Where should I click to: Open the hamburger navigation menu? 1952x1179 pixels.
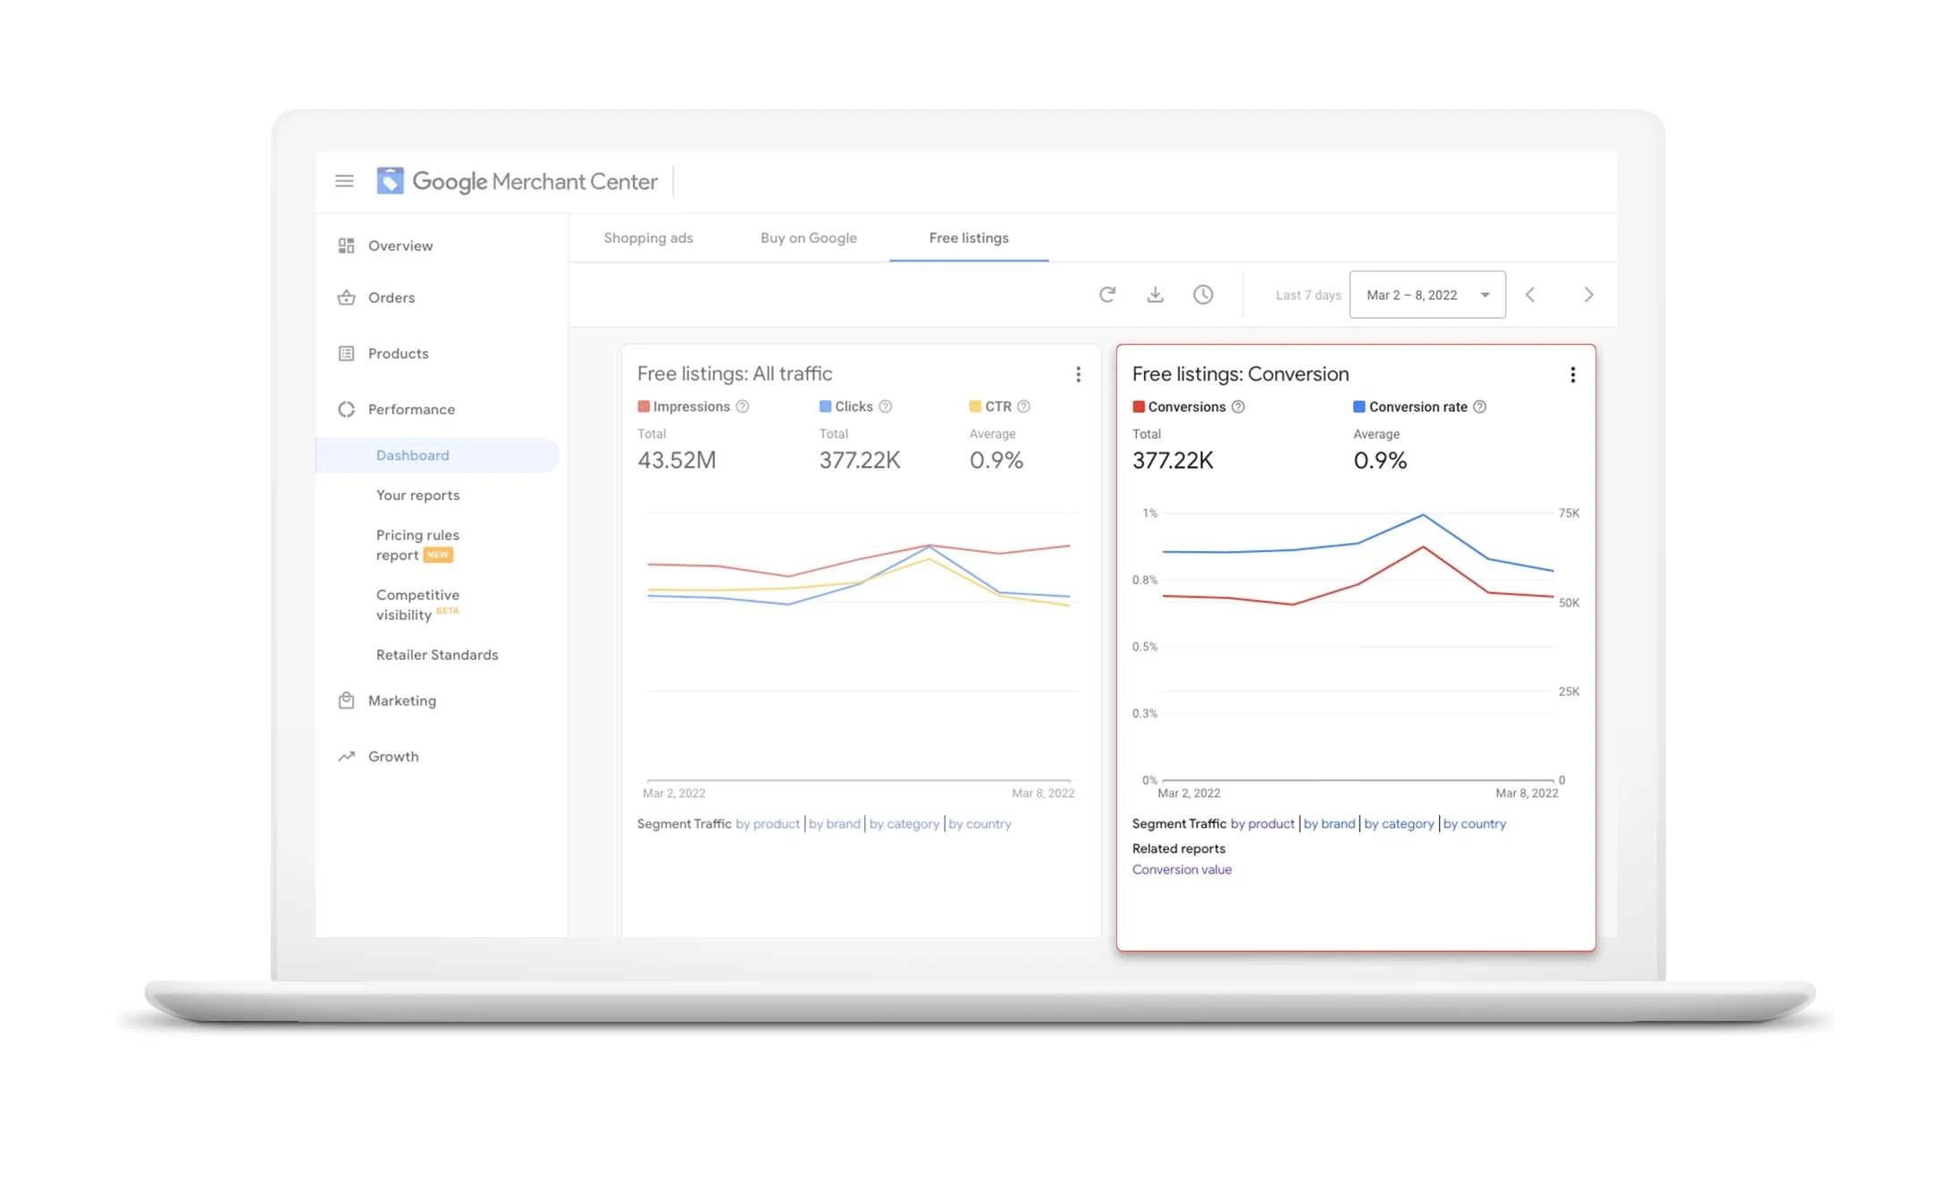[344, 181]
